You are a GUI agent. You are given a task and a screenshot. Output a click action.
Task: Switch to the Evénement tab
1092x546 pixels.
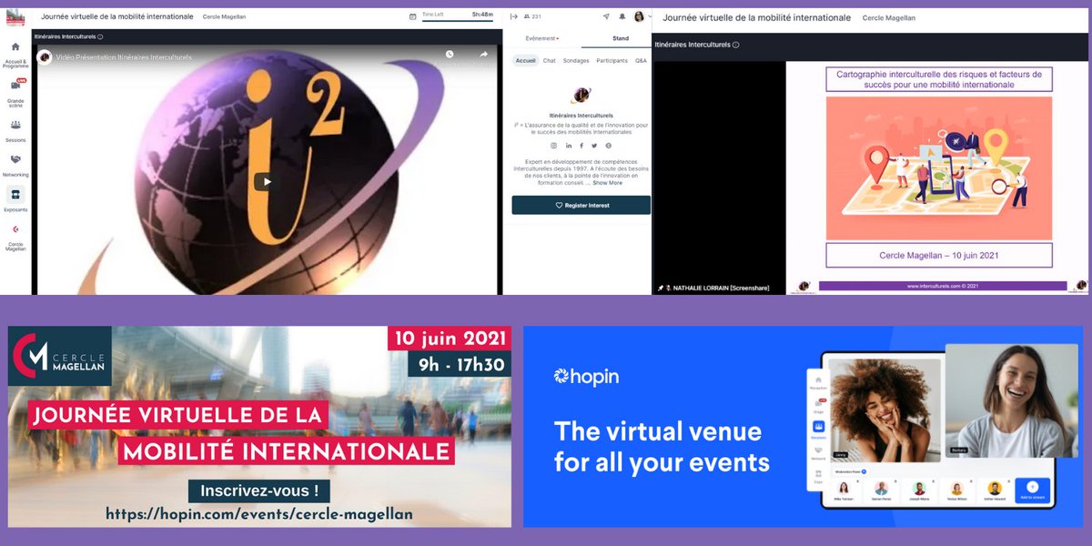[x=542, y=38]
